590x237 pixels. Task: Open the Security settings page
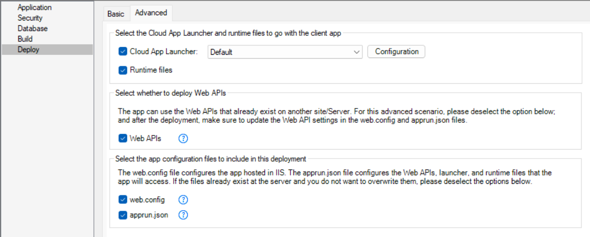pyautogui.click(x=30, y=18)
